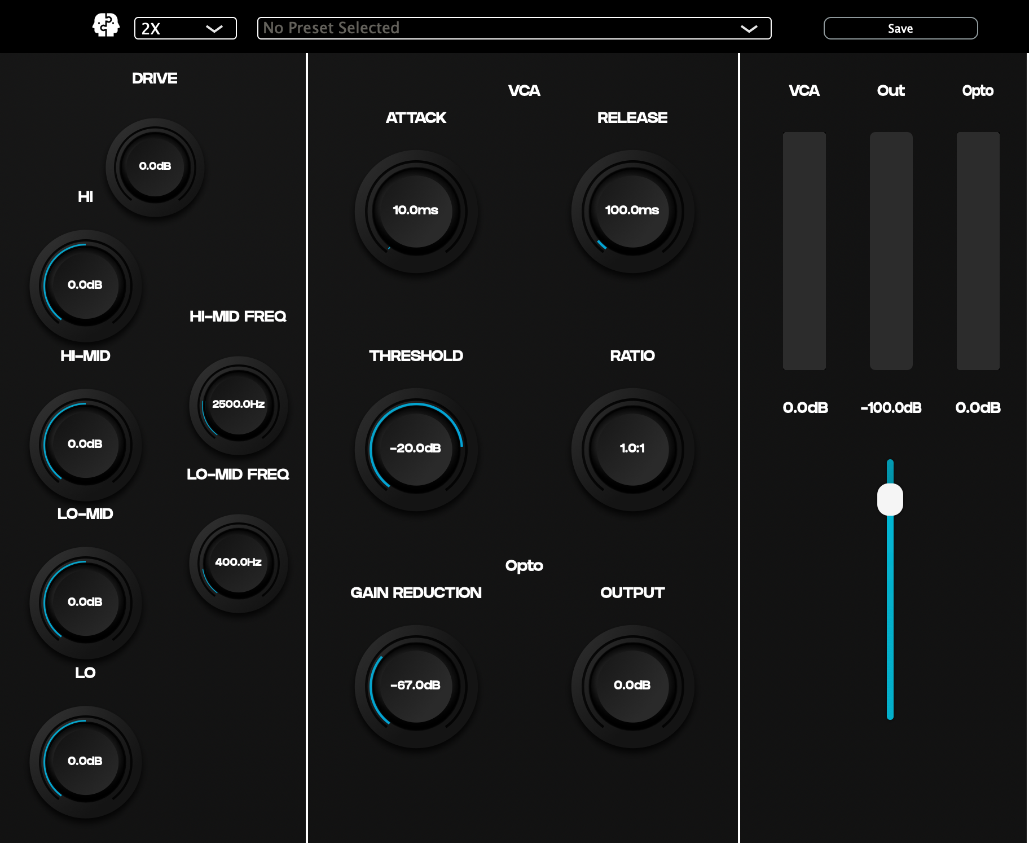Click the HI-MID band label
The image size is (1029, 844).
click(85, 356)
